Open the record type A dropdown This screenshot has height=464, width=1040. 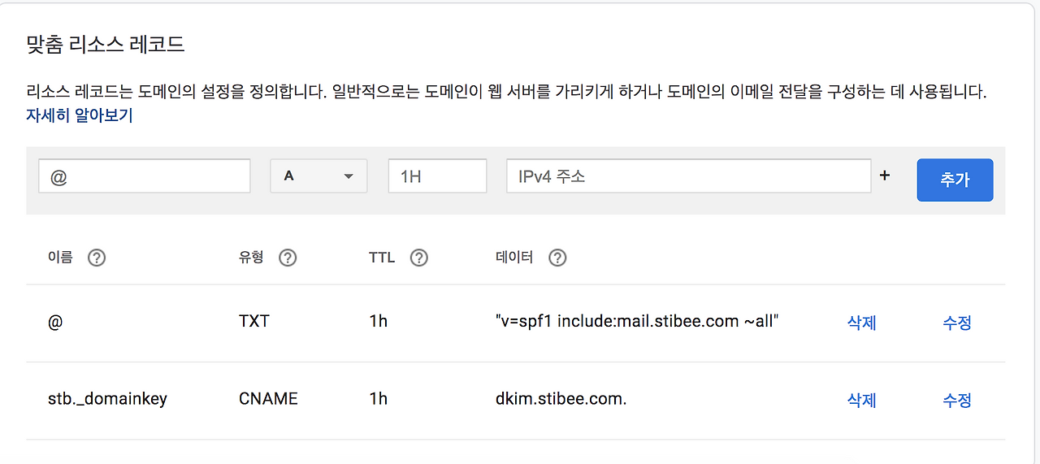pyautogui.click(x=318, y=176)
